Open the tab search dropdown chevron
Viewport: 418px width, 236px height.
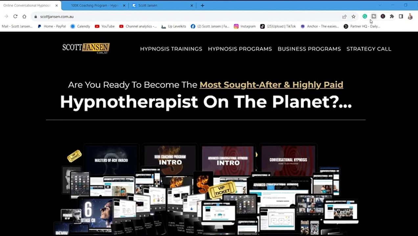(x=380, y=5)
